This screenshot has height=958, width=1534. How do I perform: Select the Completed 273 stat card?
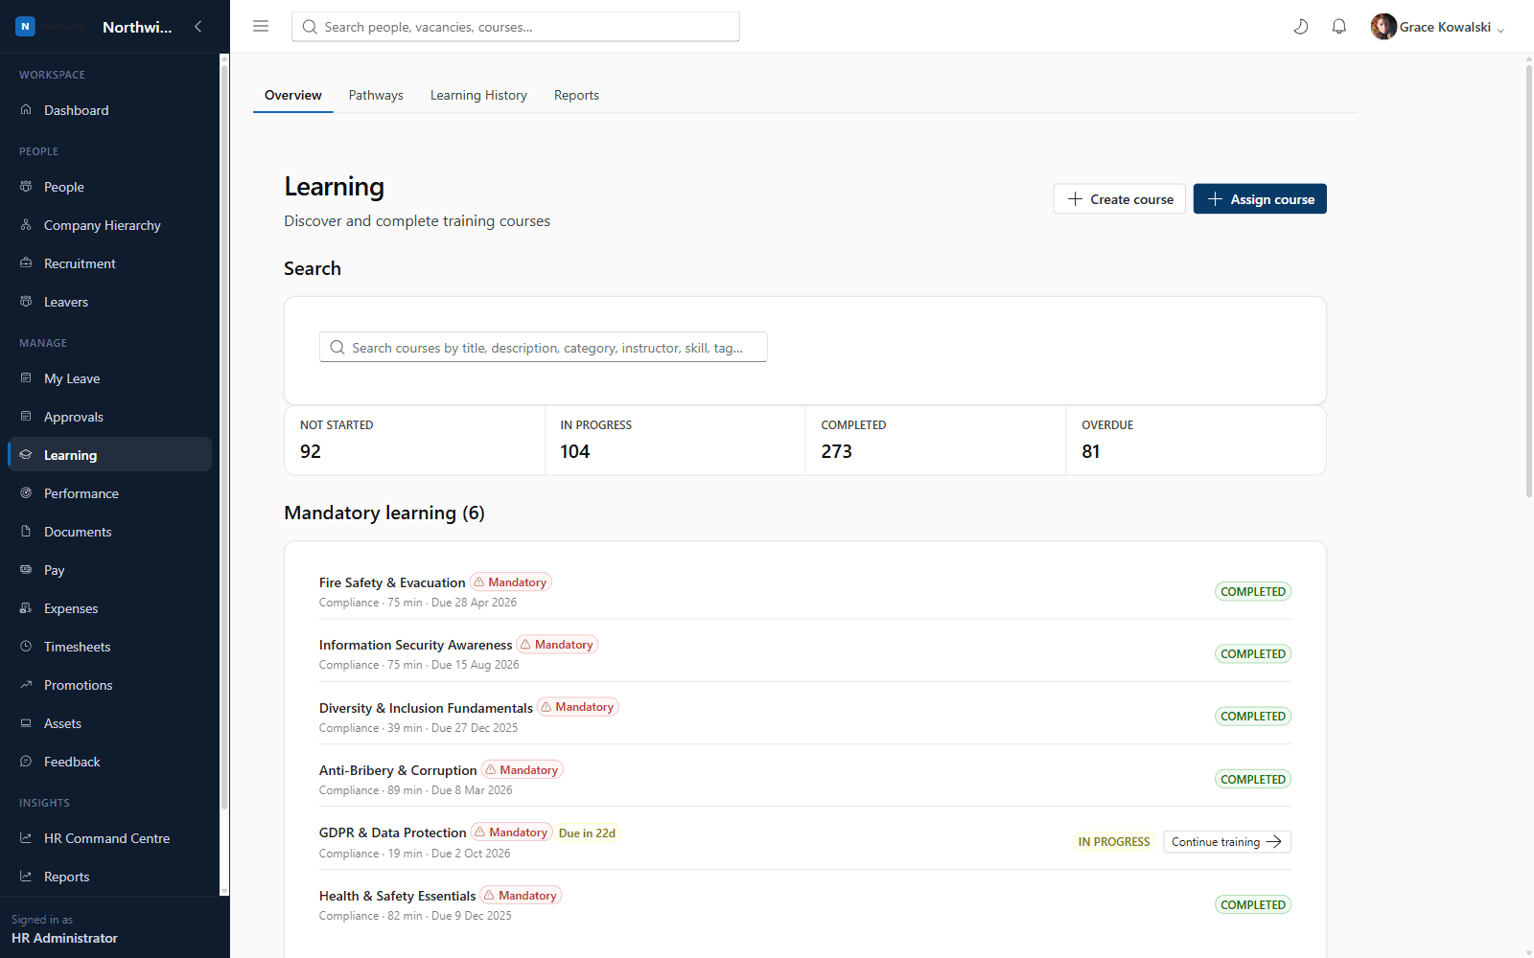[936, 441]
